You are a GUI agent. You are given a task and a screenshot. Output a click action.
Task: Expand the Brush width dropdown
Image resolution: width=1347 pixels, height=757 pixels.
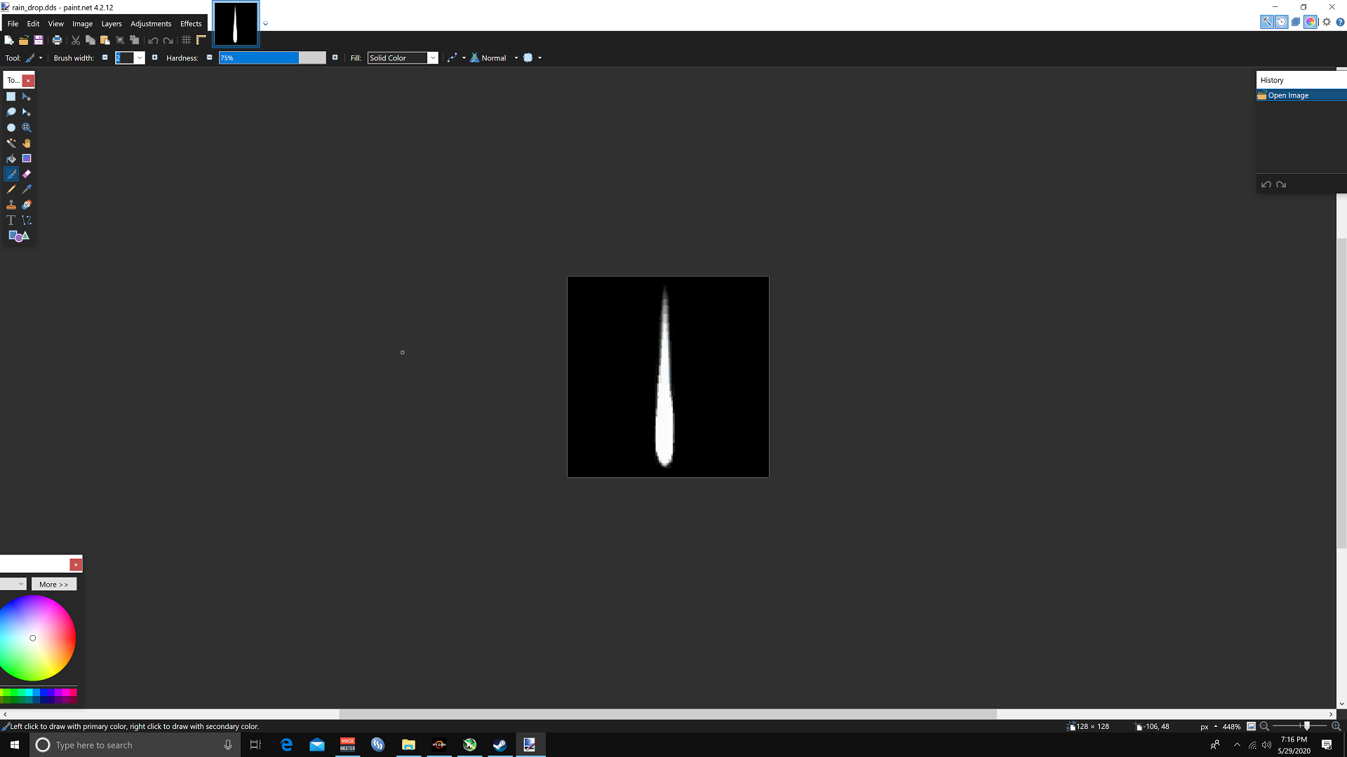pos(140,58)
